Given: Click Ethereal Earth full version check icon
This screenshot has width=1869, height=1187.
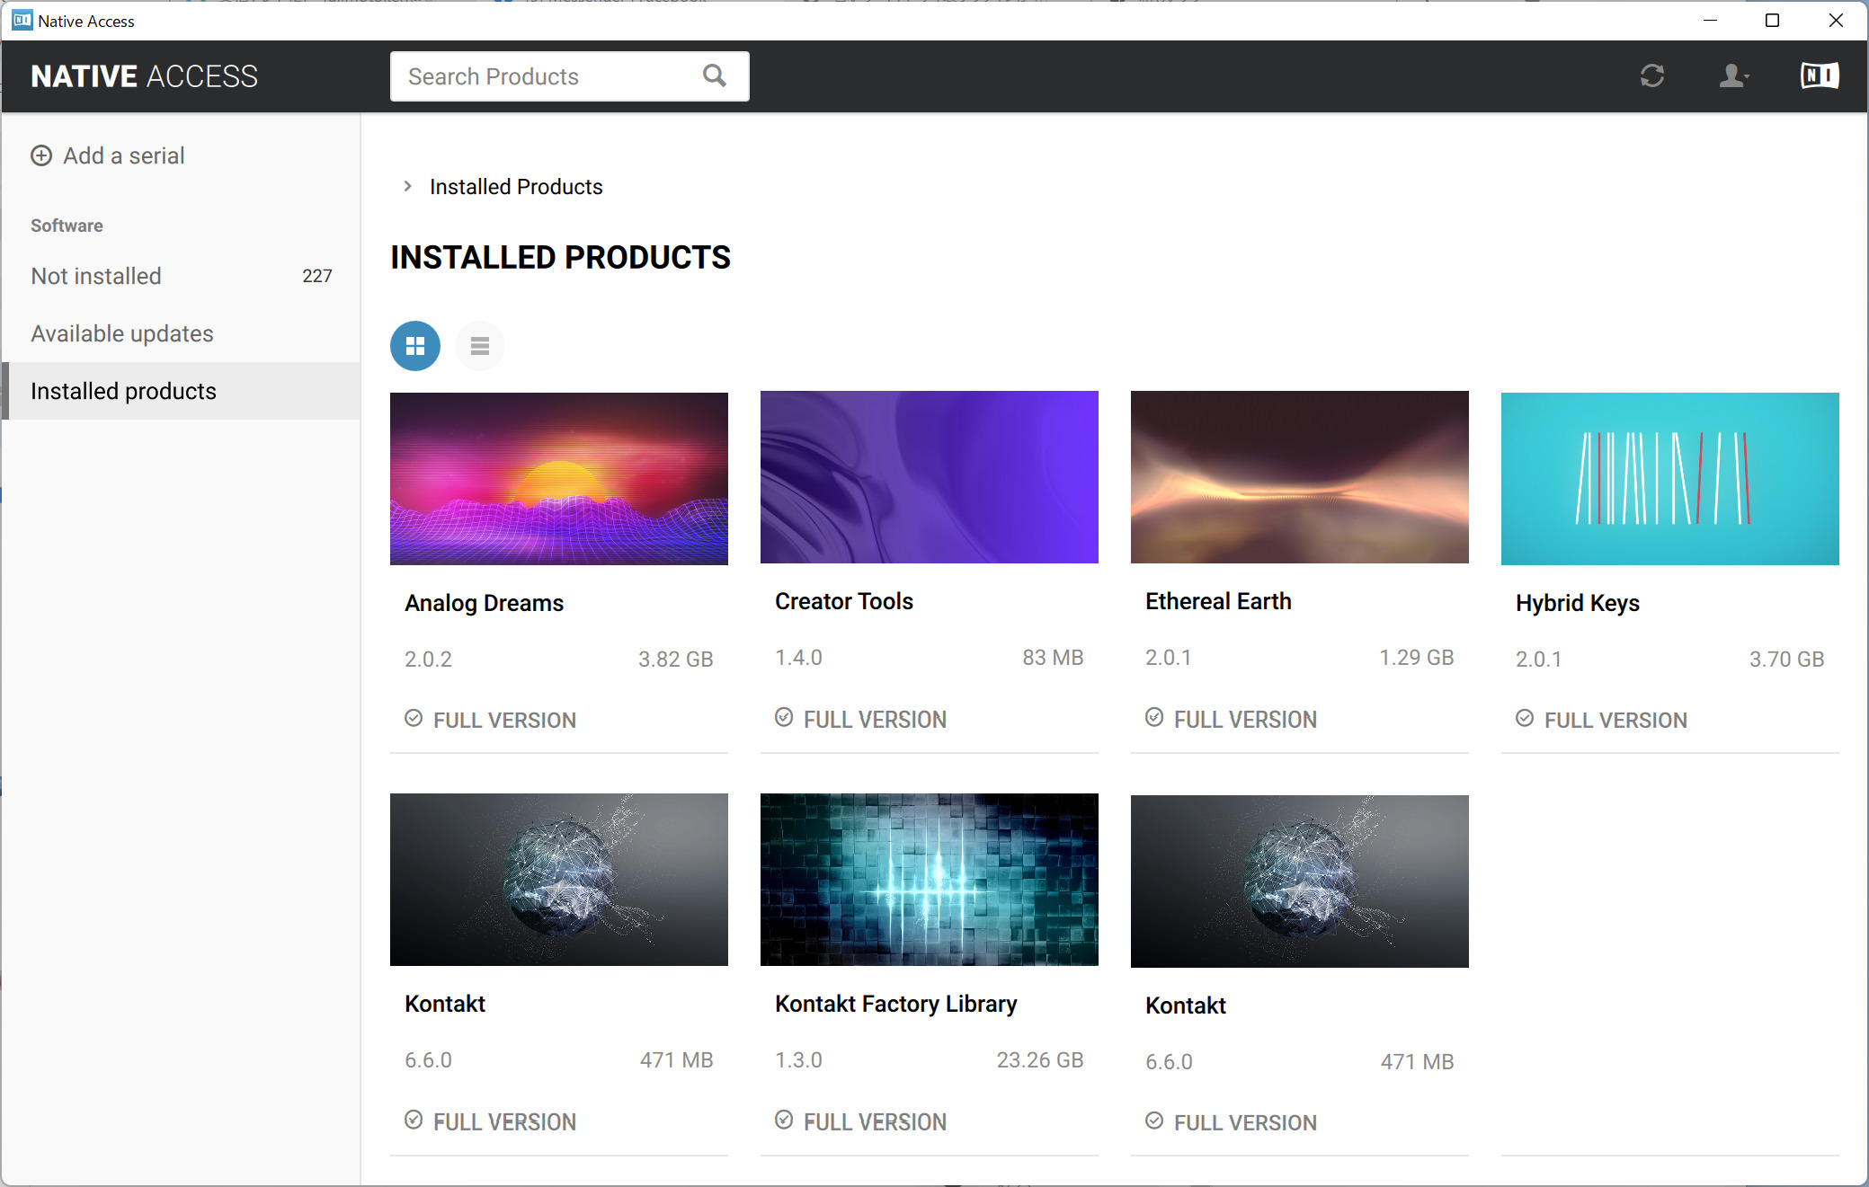Looking at the screenshot, I should [x=1154, y=717].
